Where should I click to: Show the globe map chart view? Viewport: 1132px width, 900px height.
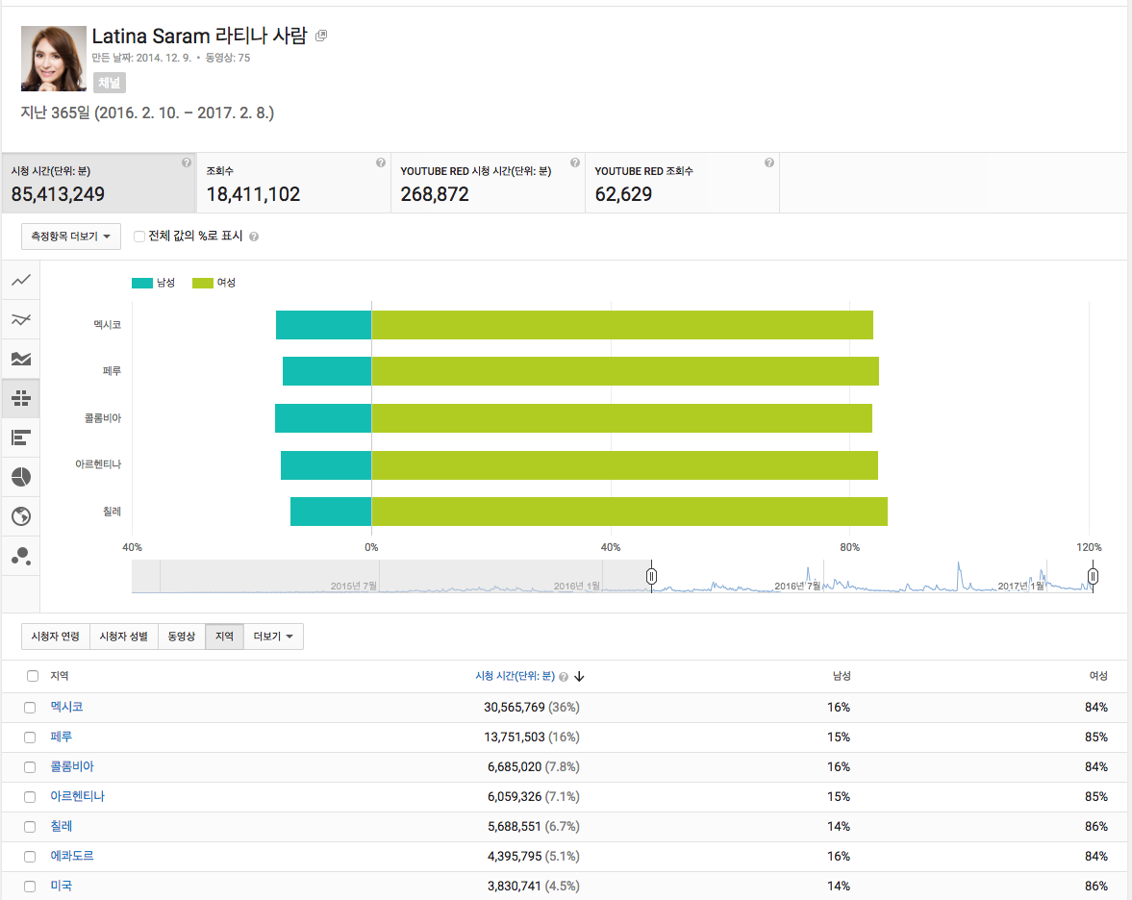click(x=21, y=516)
